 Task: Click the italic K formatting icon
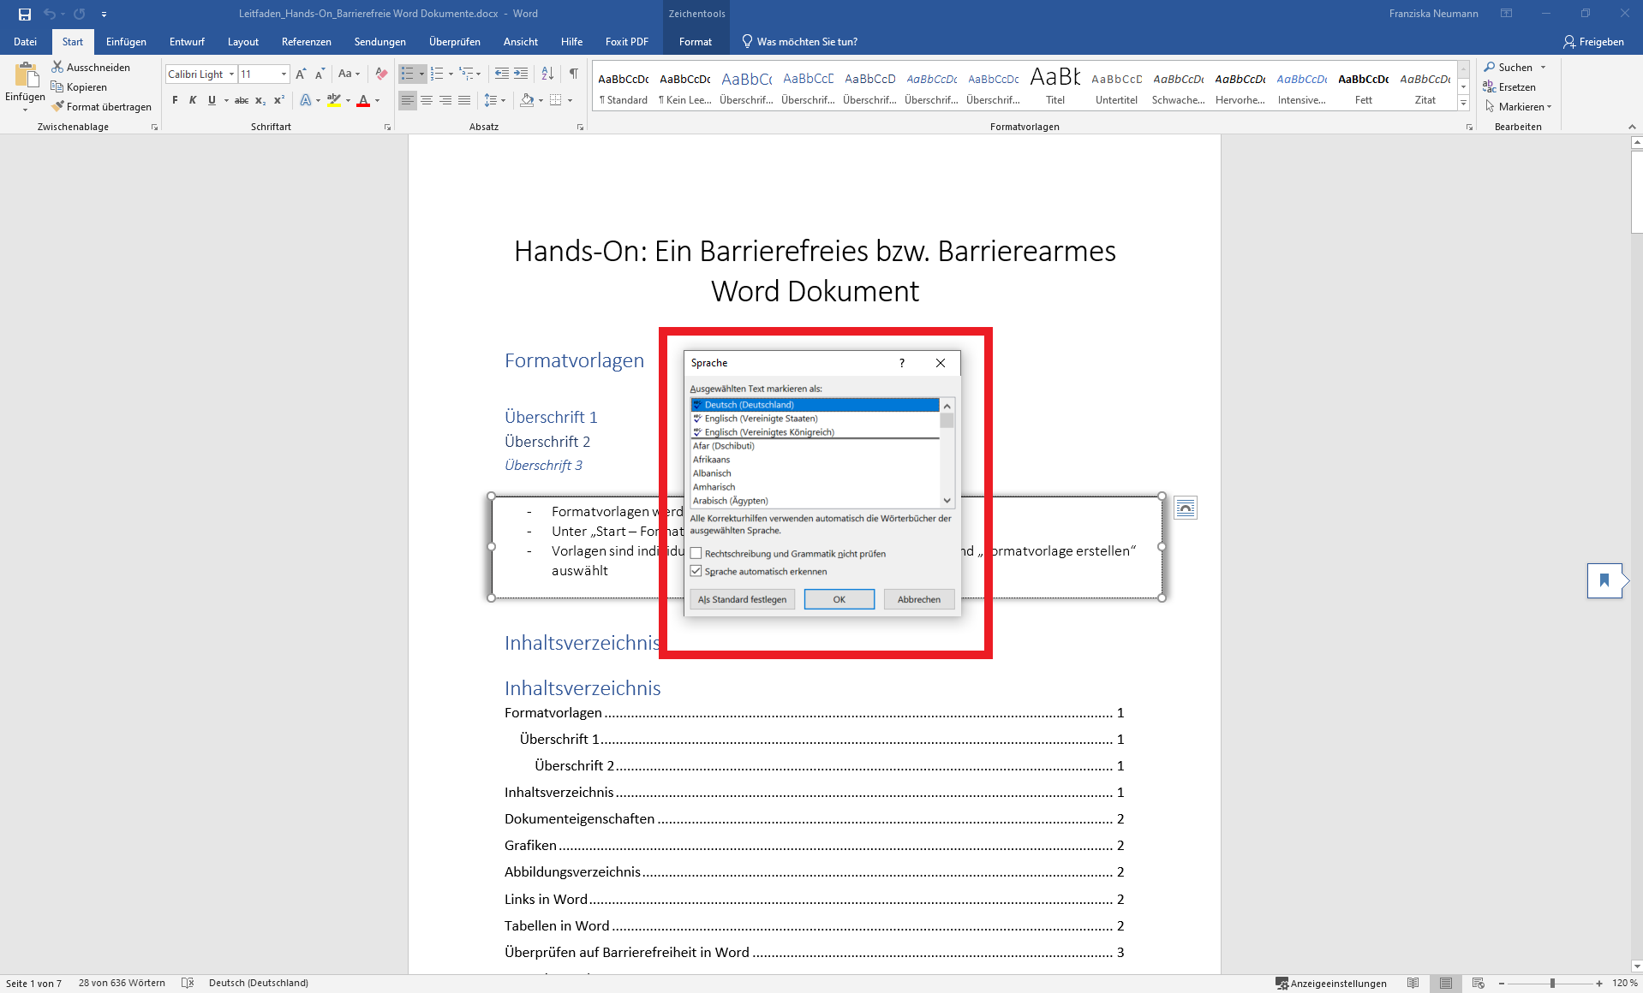[x=193, y=100]
